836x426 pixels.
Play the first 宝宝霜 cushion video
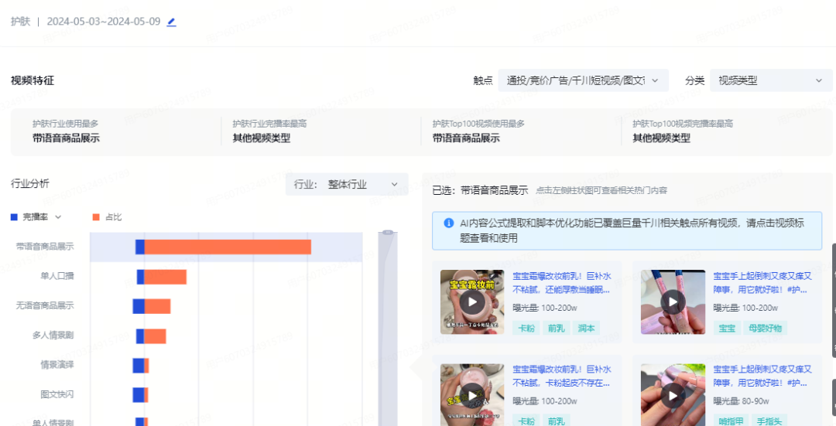tap(472, 302)
